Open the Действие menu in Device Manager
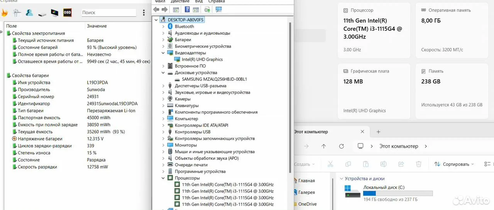 (180, 2)
